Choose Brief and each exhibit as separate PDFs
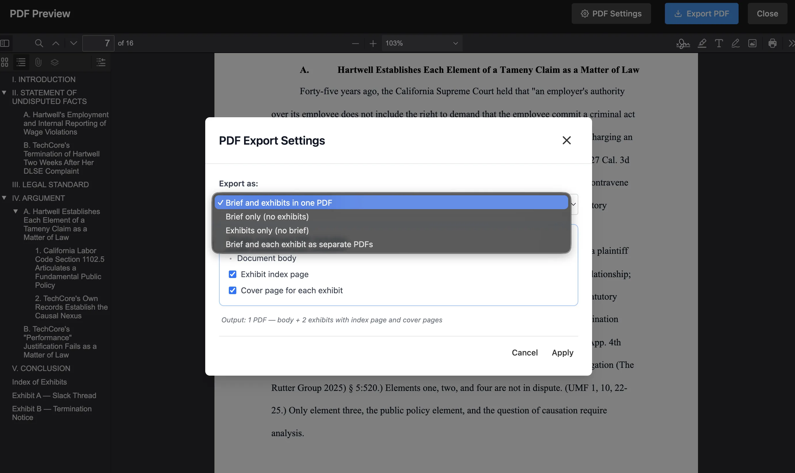This screenshot has height=473, width=795. pyautogui.click(x=391, y=245)
